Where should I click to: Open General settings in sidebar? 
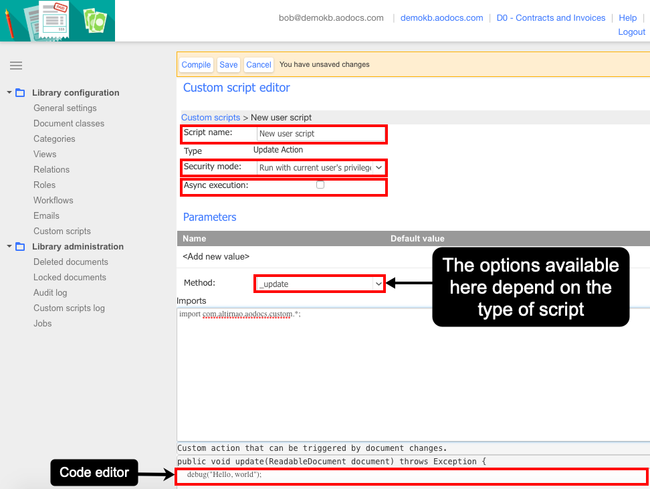[65, 108]
